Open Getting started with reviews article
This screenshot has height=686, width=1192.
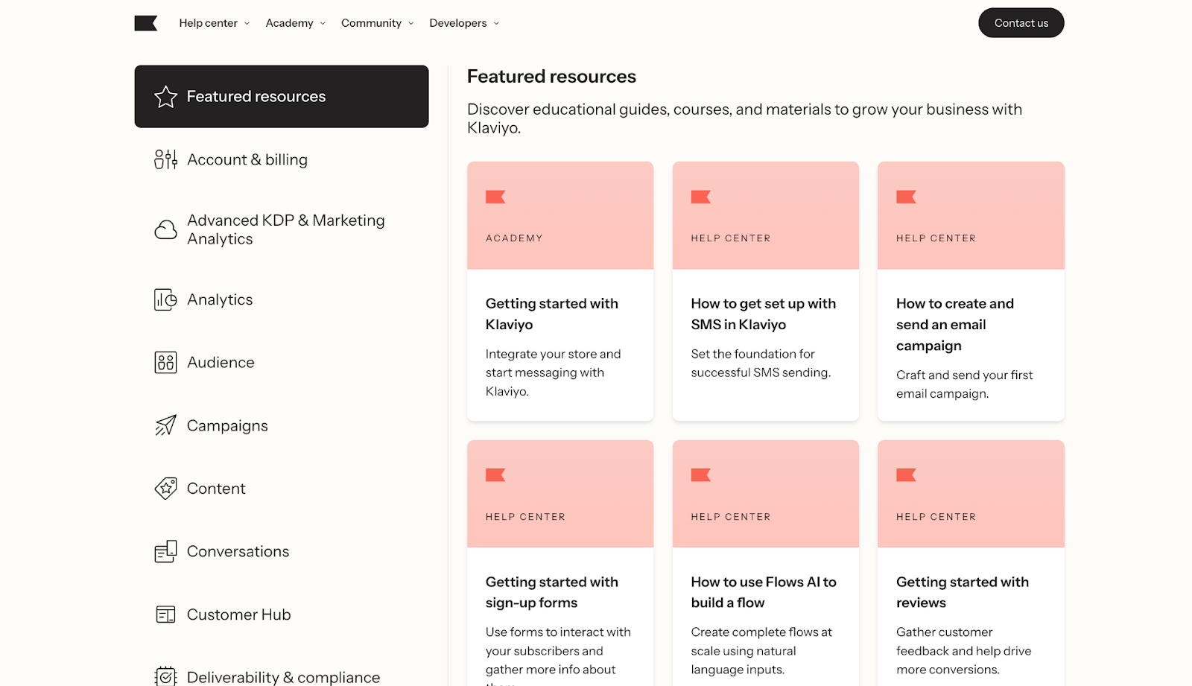click(963, 592)
